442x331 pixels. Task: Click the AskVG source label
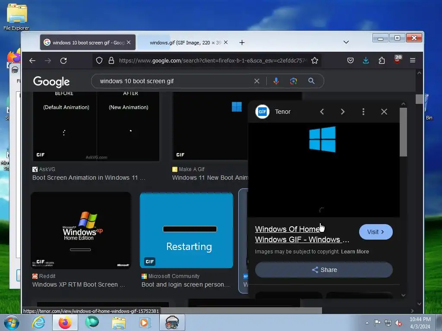point(44,169)
